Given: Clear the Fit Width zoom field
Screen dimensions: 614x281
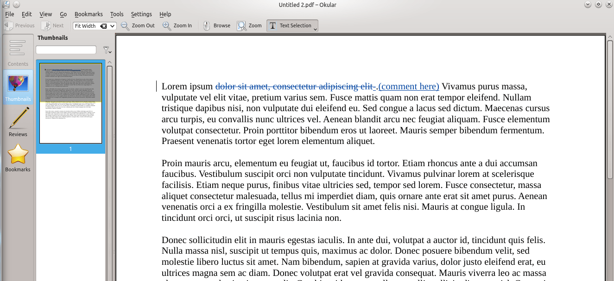Looking at the screenshot, I should (x=103, y=26).
